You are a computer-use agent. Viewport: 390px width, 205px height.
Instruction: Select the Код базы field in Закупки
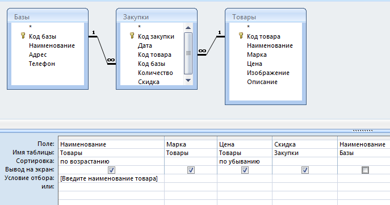coord(152,64)
